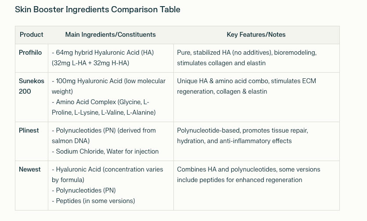Screen dimensions: 367x221
Task: Click the Skin Booster Ingredients Comparison Table heading
Action: coord(97,9)
